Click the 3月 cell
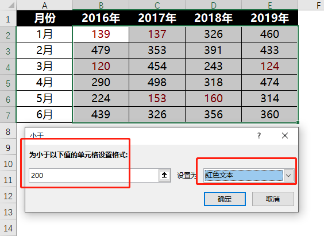 point(45,67)
